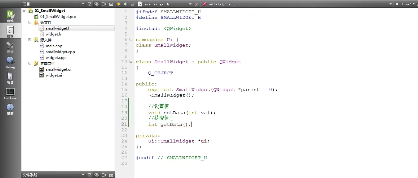Open widget.ui in the project tree
The image size is (418, 178).
(x=54, y=75)
